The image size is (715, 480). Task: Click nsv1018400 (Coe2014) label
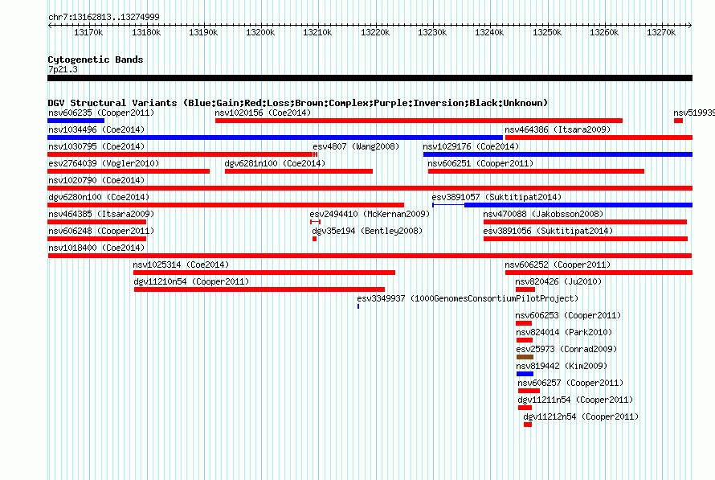pos(96,248)
